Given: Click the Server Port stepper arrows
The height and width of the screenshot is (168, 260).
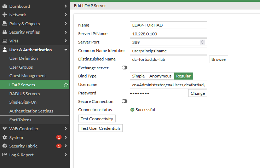Looking at the screenshot, I should point(202,42).
